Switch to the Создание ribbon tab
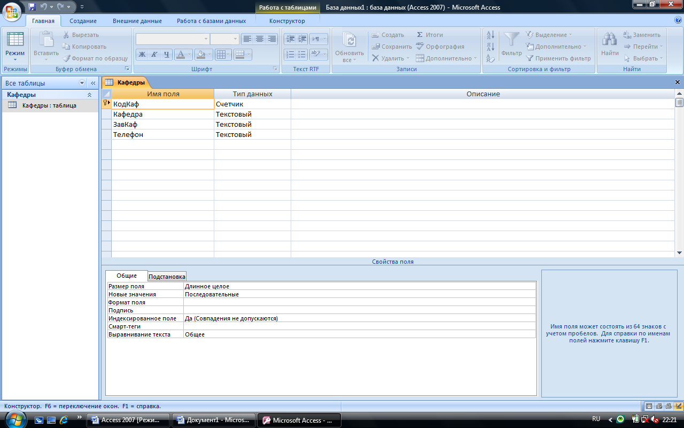 (x=83, y=21)
